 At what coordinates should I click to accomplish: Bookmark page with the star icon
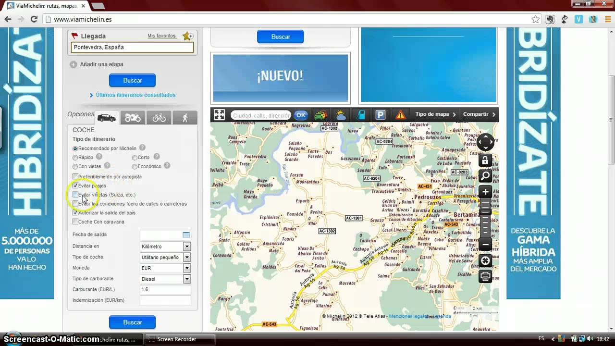coord(535,19)
